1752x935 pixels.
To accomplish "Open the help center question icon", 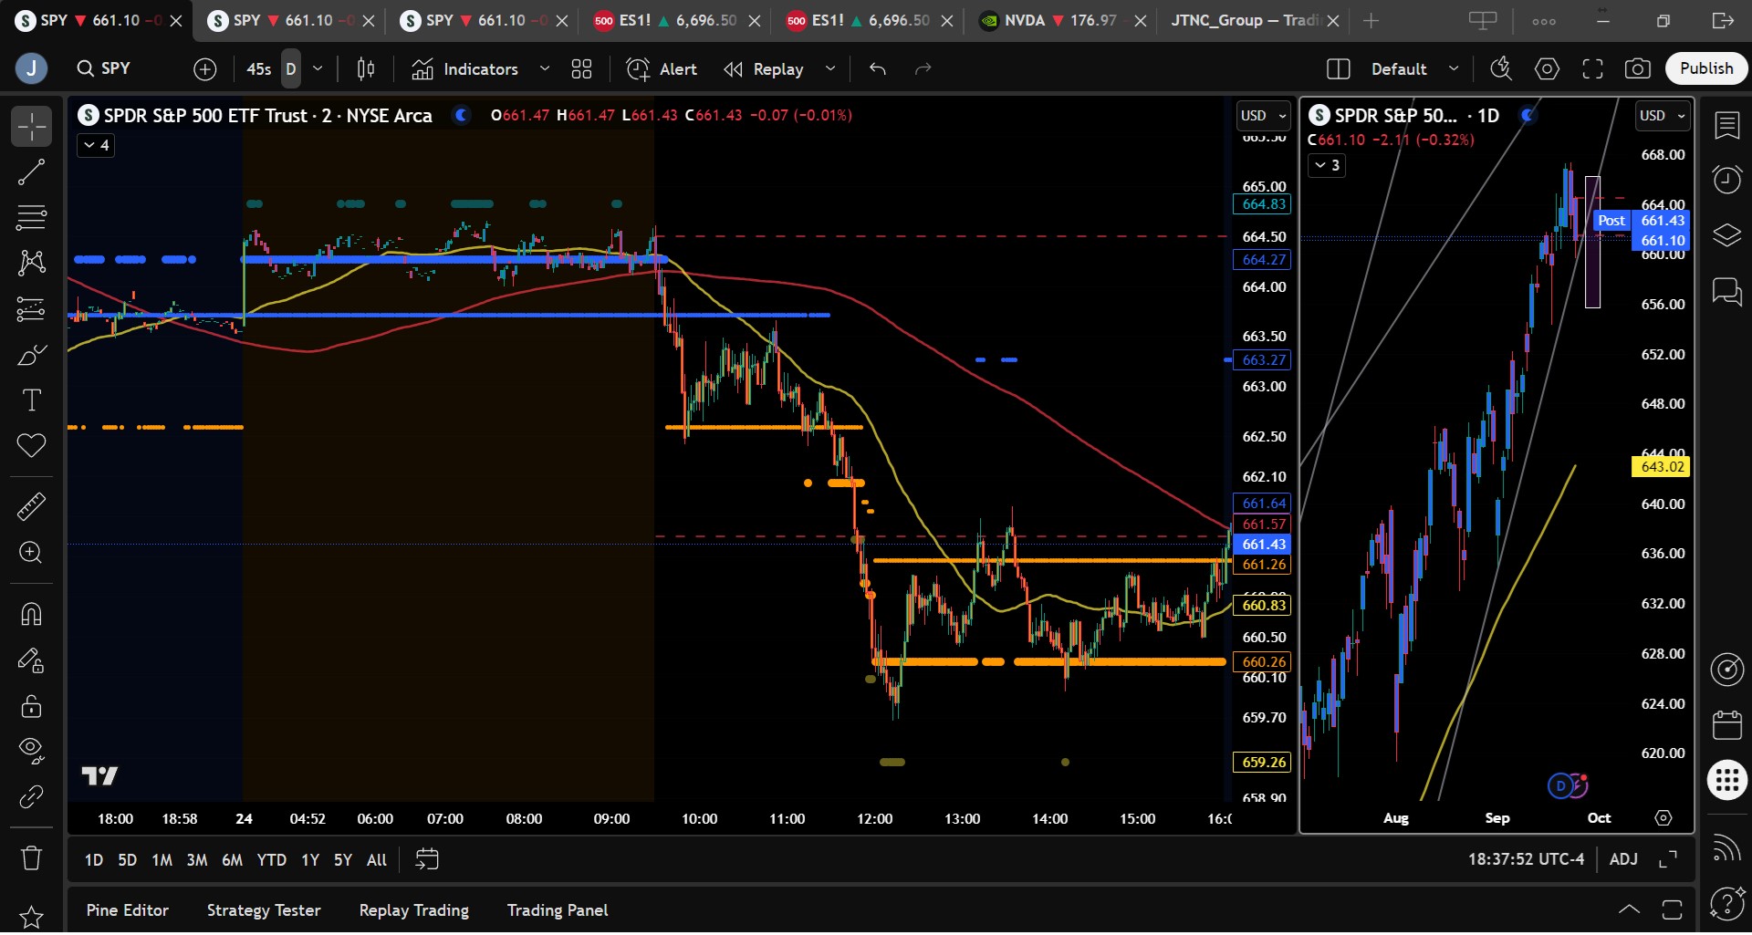I will [x=1727, y=904].
